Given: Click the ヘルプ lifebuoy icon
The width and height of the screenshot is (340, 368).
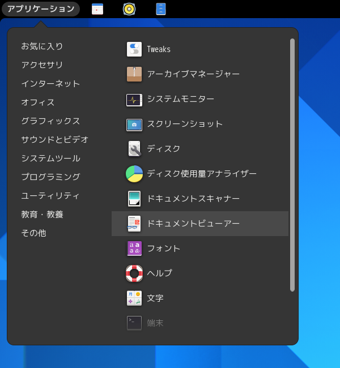Looking at the screenshot, I should 134,273.
